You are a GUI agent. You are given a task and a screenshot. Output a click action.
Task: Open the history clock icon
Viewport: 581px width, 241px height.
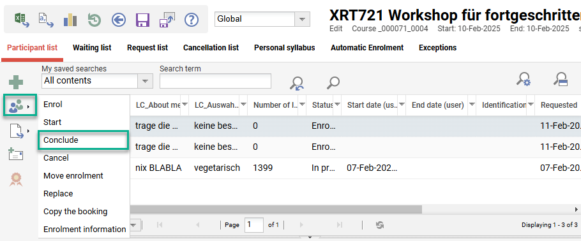point(94,19)
